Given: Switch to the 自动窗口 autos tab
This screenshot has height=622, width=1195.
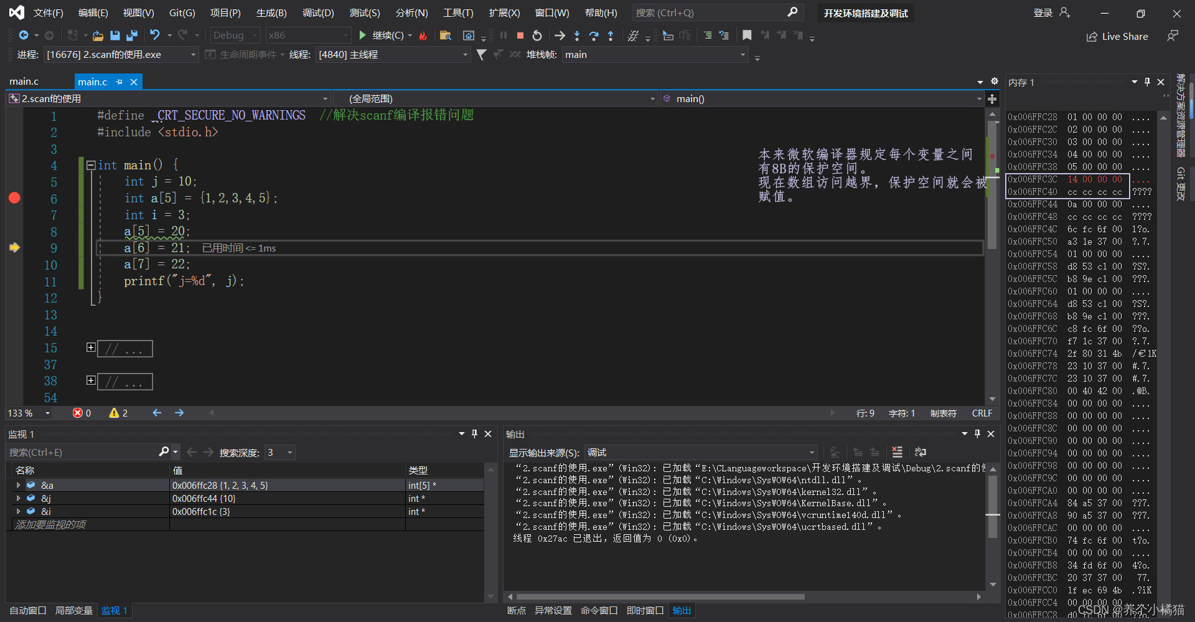Looking at the screenshot, I should click(x=28, y=610).
